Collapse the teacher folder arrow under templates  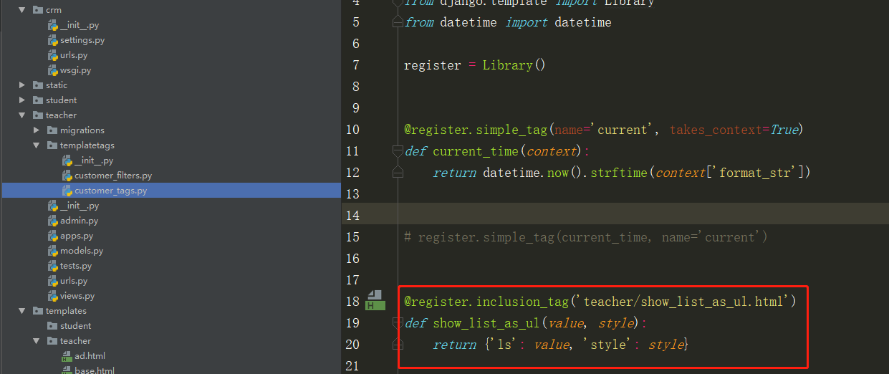[x=37, y=341]
